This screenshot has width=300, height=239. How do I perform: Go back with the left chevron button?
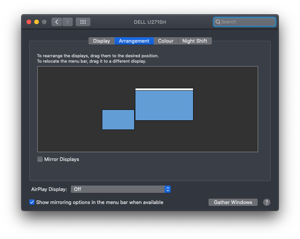pyautogui.click(x=57, y=22)
